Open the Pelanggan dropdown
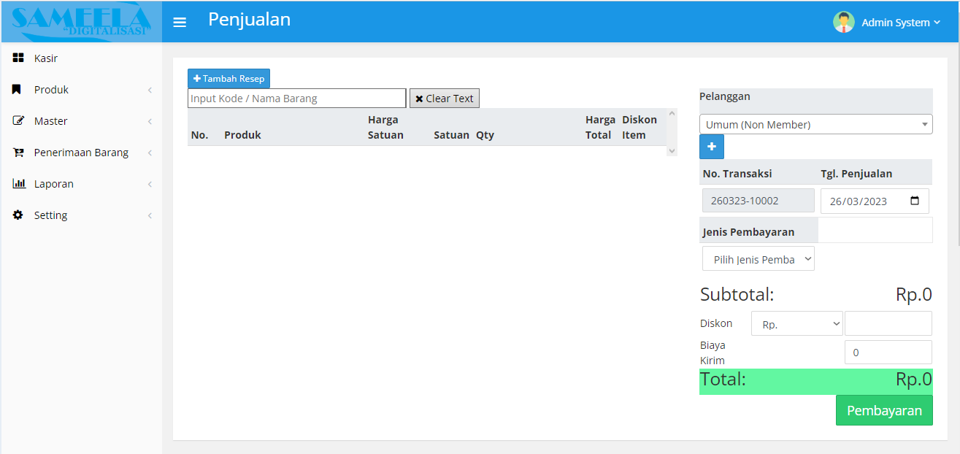Image resolution: width=960 pixels, height=454 pixels. pos(815,125)
